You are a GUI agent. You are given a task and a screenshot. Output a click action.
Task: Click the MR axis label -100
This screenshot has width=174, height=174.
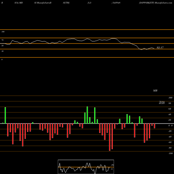point(171,153)
